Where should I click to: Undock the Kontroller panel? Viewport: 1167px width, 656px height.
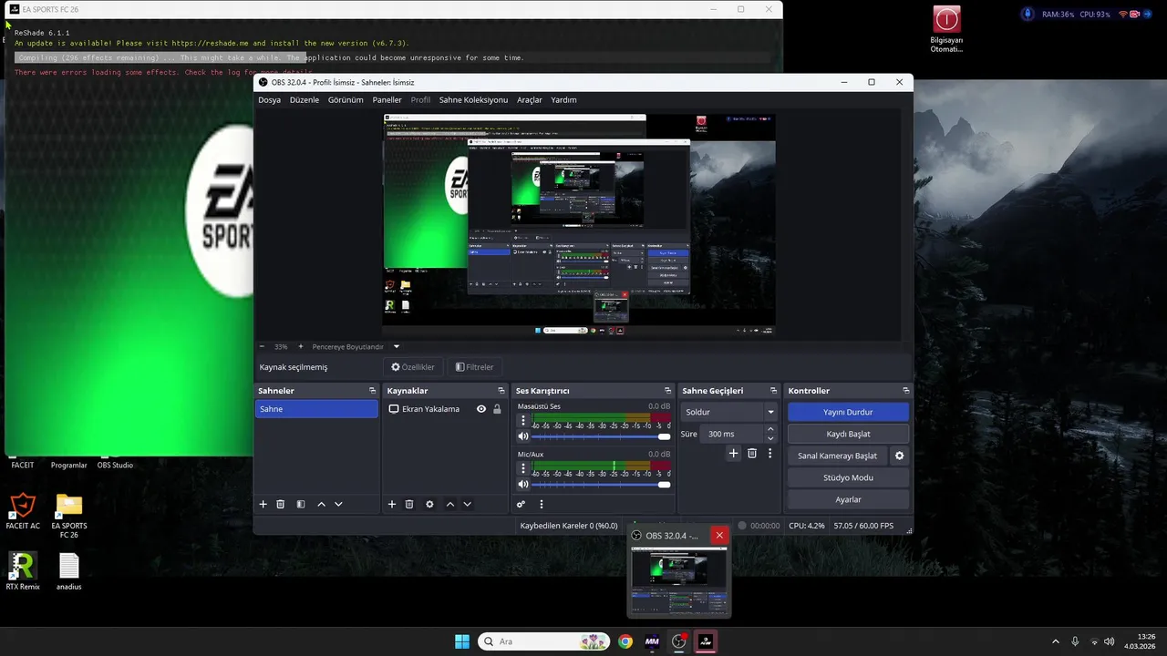tap(905, 391)
